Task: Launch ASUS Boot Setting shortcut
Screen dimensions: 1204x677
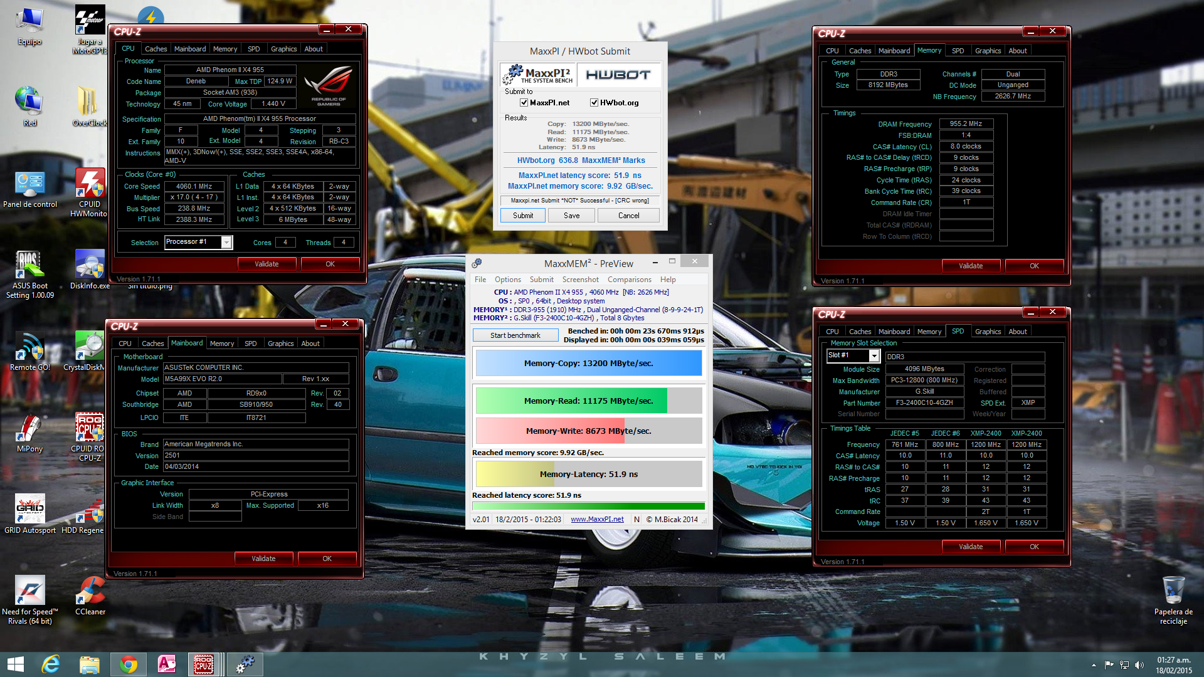Action: (29, 275)
